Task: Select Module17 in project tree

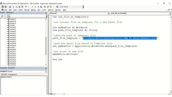Action: click(x=12, y=19)
